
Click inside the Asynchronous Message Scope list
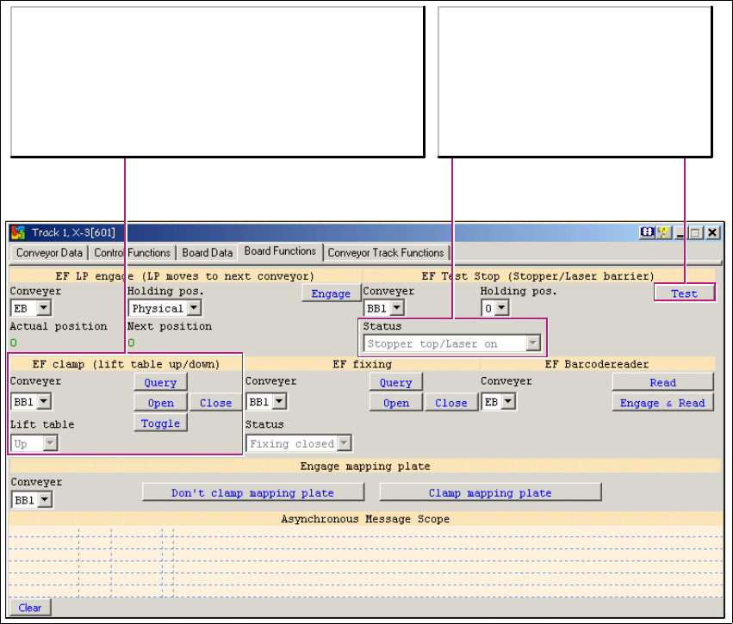[366, 559]
